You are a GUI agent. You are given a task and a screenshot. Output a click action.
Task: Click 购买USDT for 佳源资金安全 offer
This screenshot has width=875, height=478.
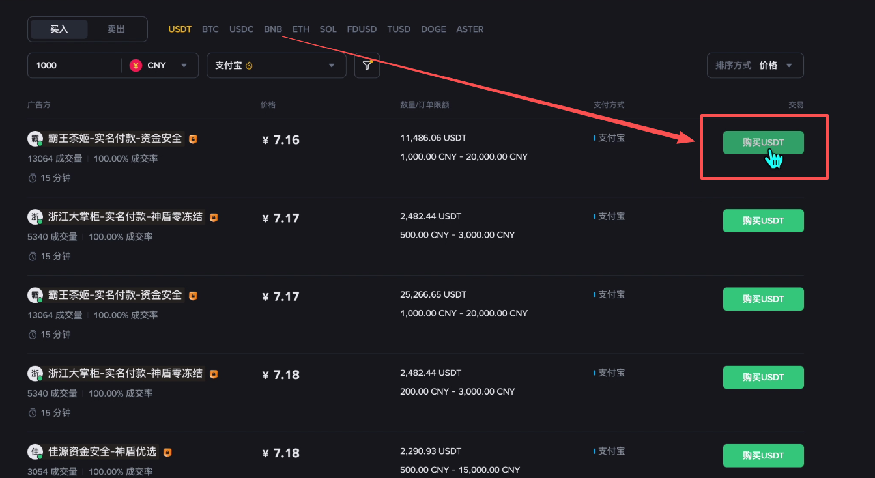[x=763, y=455]
